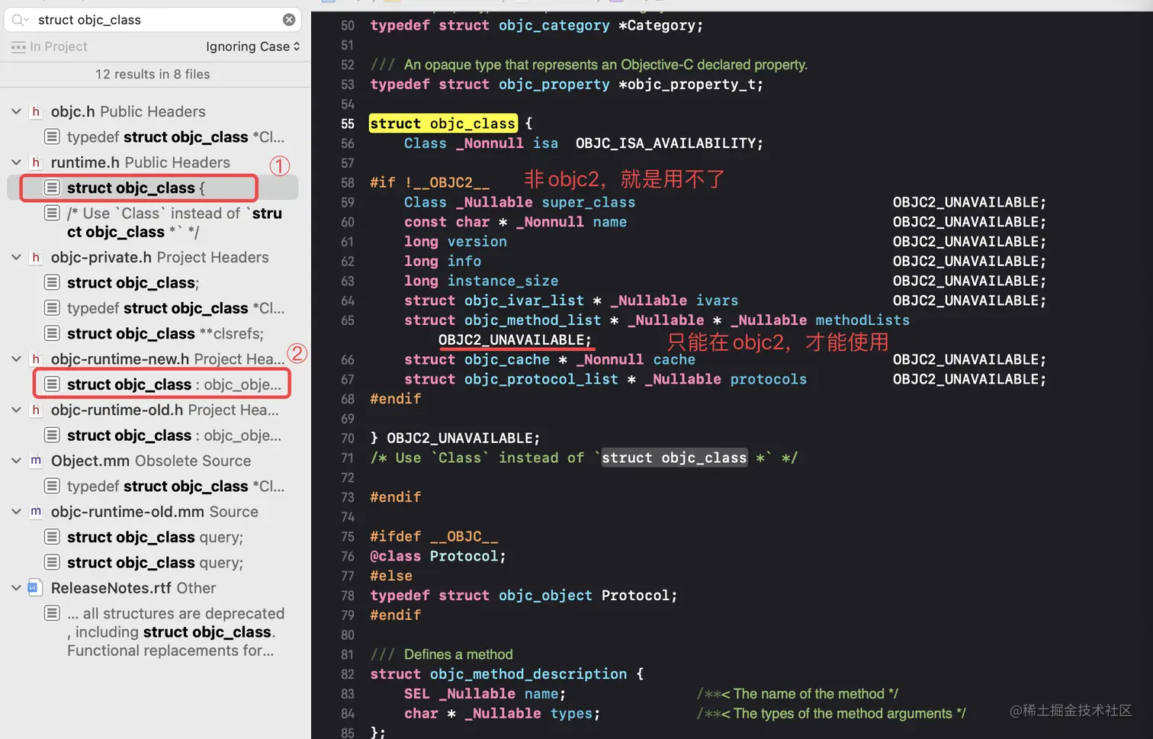
Task: Click the objc.h header file icon
Action: pos(36,111)
